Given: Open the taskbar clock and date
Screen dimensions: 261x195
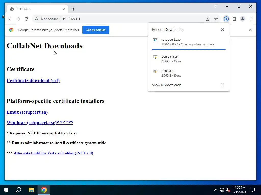Looking at the screenshot, I should [239, 190].
